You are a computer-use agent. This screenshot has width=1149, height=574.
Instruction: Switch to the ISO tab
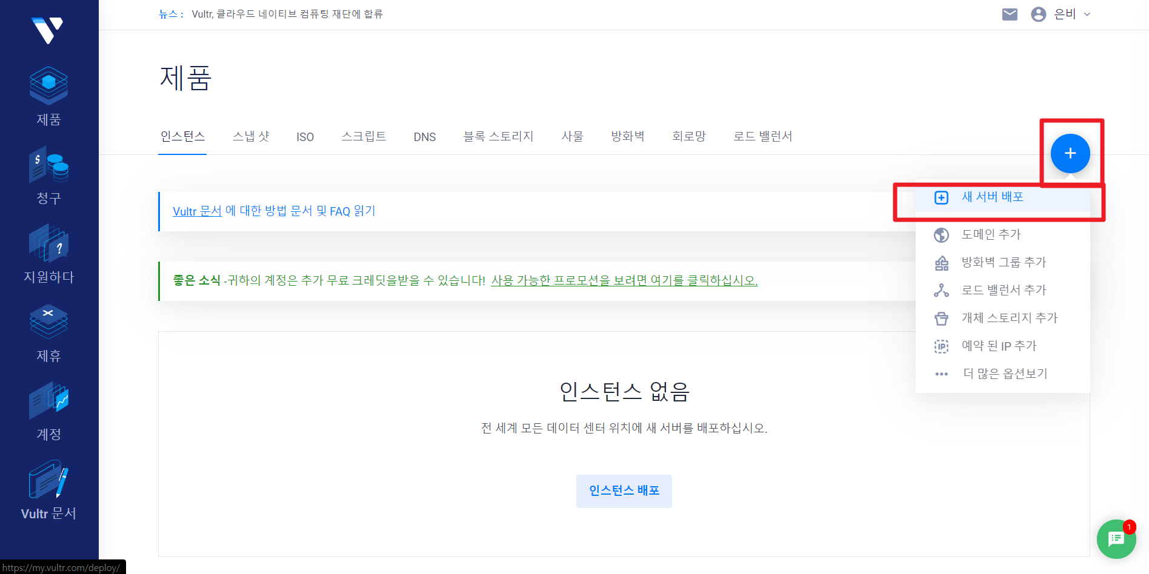(305, 137)
